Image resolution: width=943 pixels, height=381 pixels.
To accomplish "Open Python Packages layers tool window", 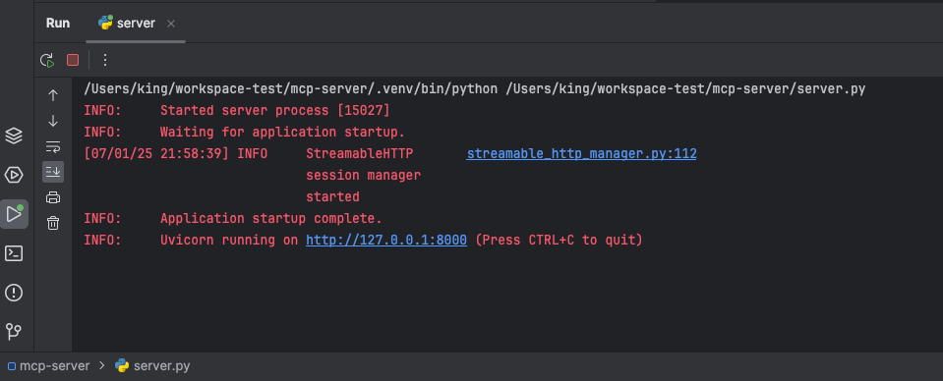I will (14, 136).
